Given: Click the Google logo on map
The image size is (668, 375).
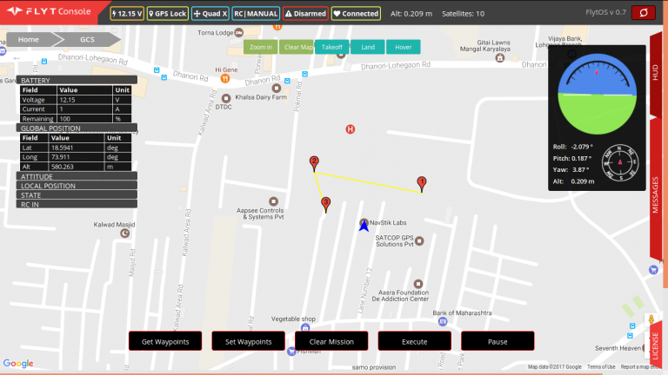Looking at the screenshot, I should pos(18,364).
